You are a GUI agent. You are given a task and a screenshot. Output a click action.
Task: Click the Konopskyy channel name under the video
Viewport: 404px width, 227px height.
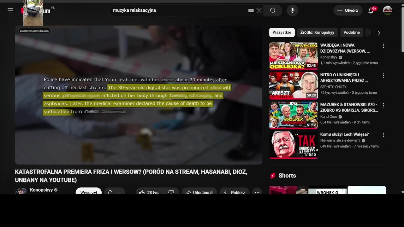click(x=41, y=190)
